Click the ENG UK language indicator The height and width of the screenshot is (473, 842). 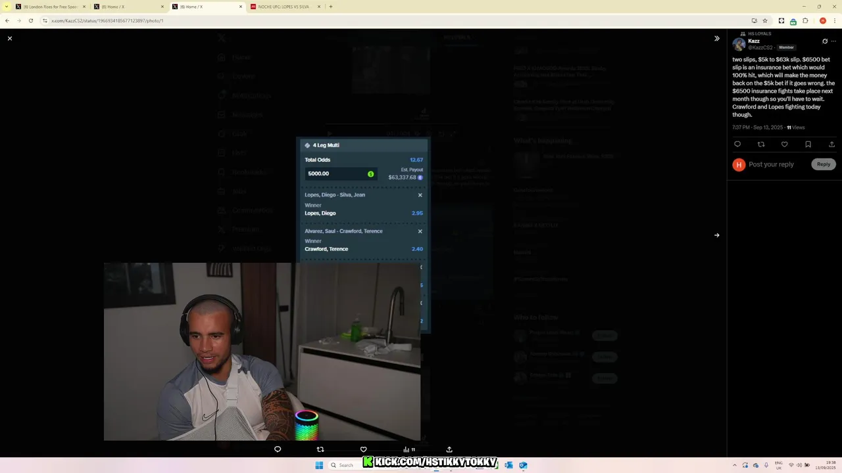[x=779, y=465]
